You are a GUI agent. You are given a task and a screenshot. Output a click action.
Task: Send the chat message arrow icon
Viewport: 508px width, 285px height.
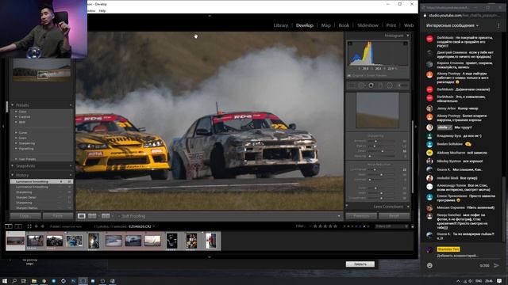[x=496, y=265]
